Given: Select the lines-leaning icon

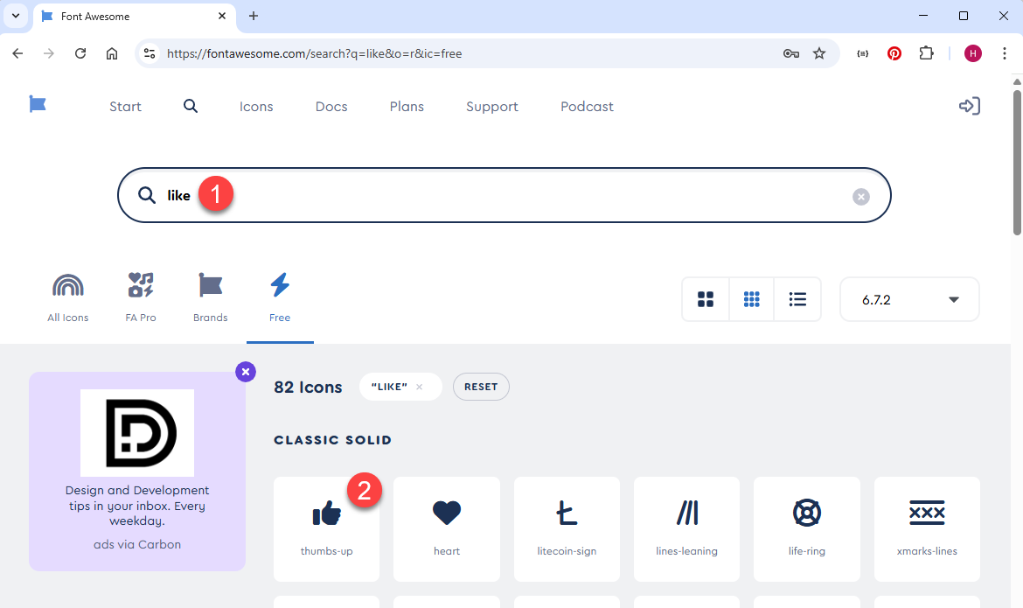Looking at the screenshot, I should [x=686, y=528].
